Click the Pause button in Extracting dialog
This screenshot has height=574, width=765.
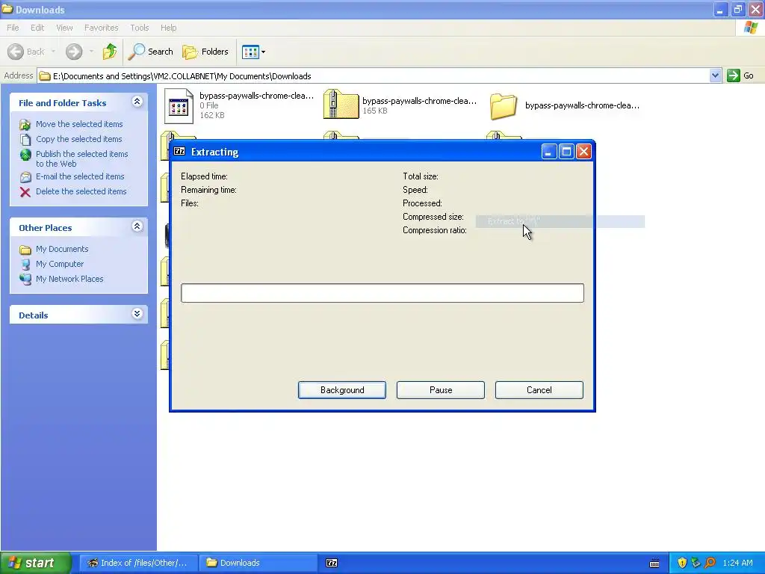pyautogui.click(x=441, y=390)
